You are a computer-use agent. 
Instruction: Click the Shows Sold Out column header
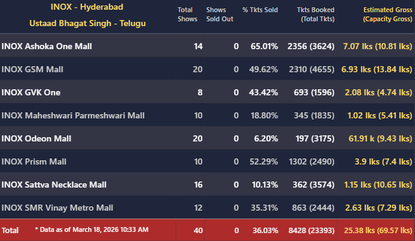click(x=220, y=15)
